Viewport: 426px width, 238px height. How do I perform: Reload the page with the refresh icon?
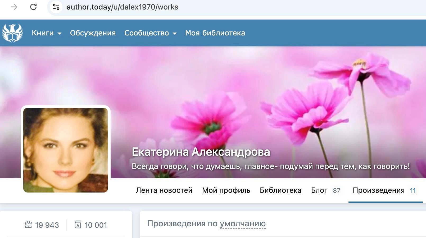tap(33, 7)
